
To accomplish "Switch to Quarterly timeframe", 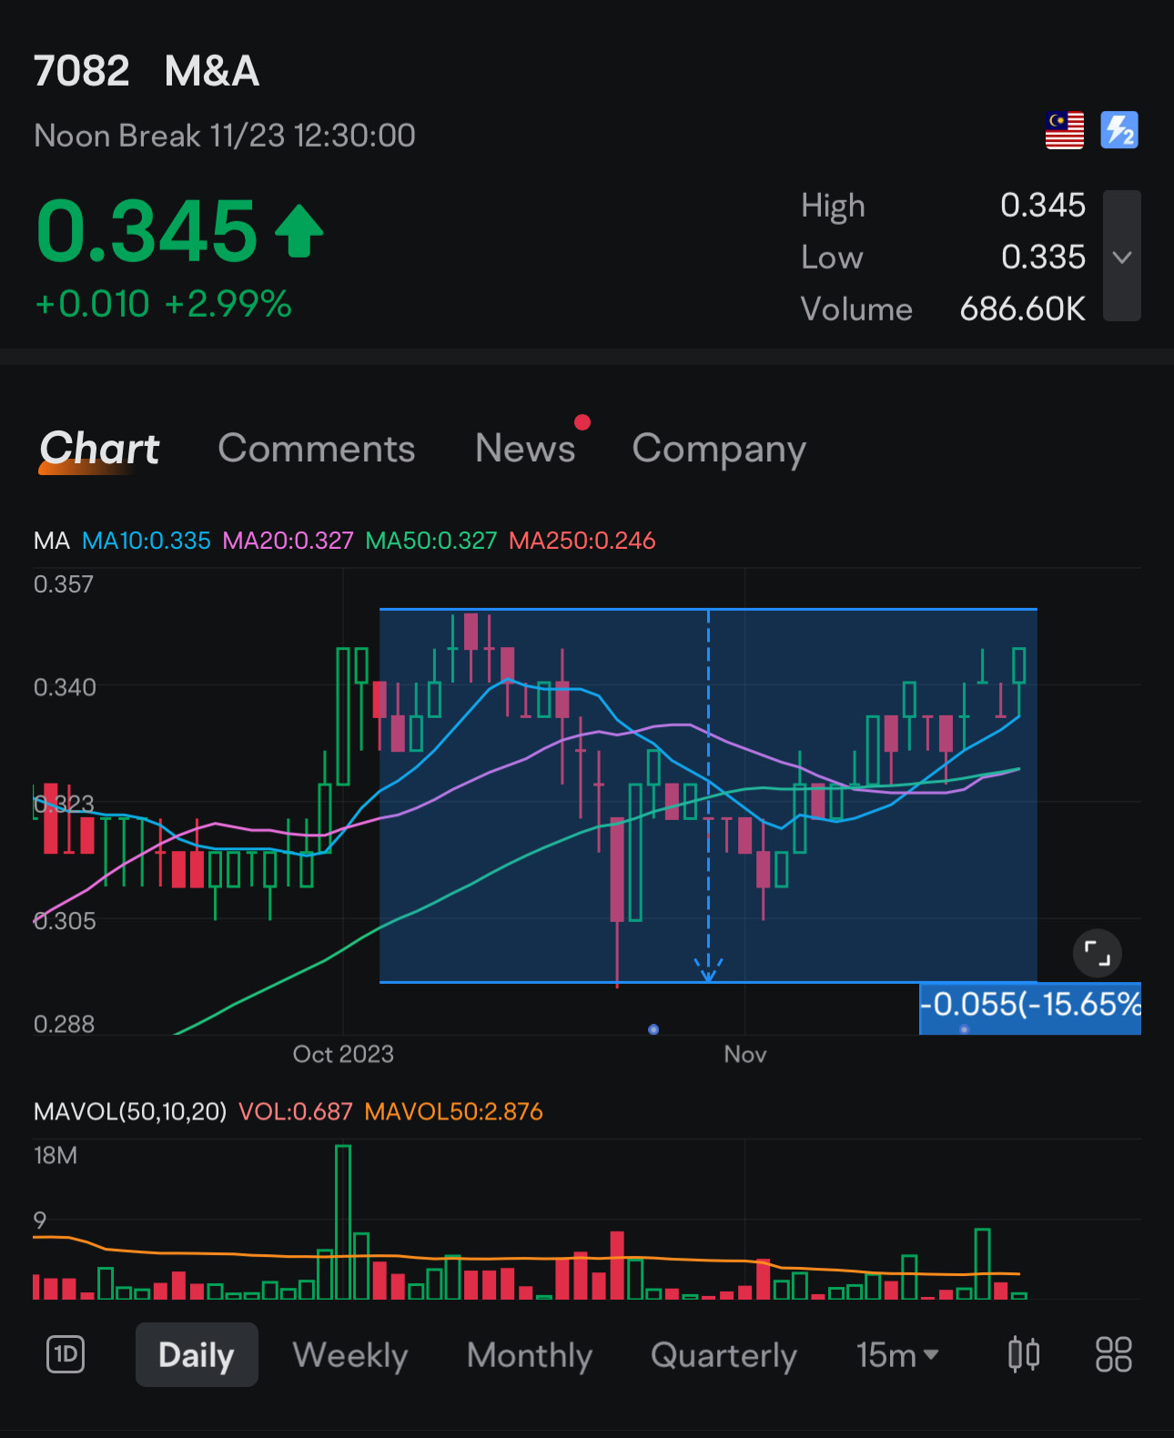I will click(724, 1355).
